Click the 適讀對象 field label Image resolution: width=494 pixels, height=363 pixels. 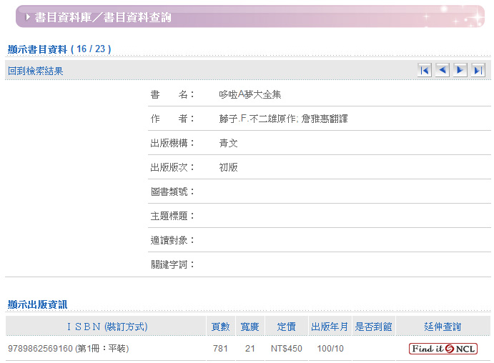point(172,240)
